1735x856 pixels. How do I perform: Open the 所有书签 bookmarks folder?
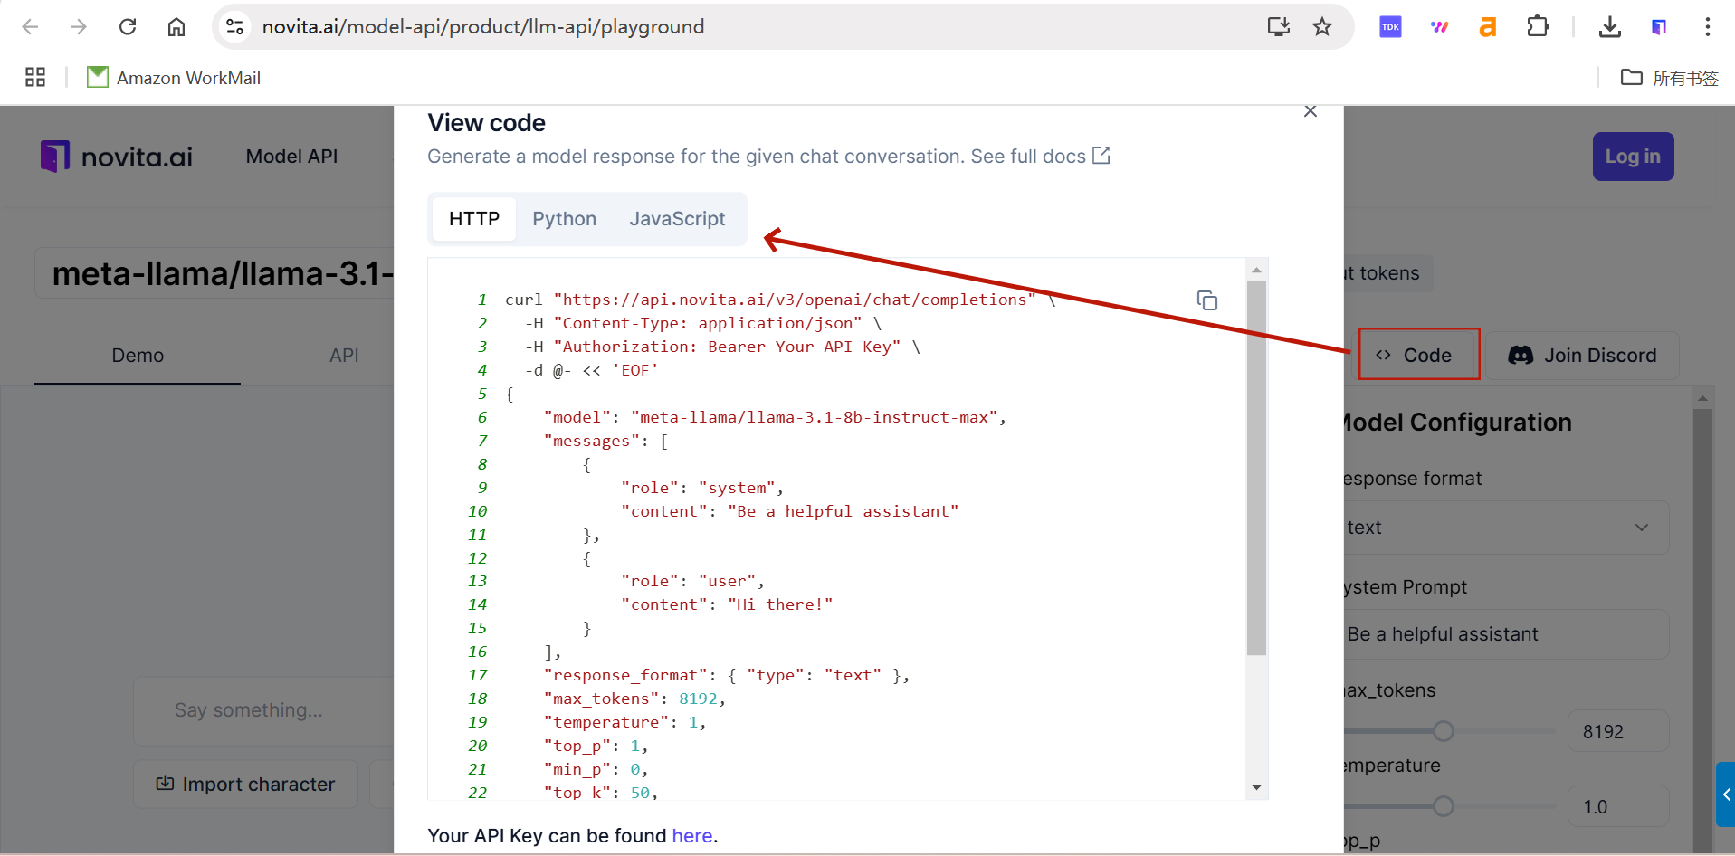click(1670, 78)
